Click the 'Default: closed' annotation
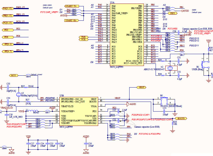The image size is (213, 156). (36, 74)
